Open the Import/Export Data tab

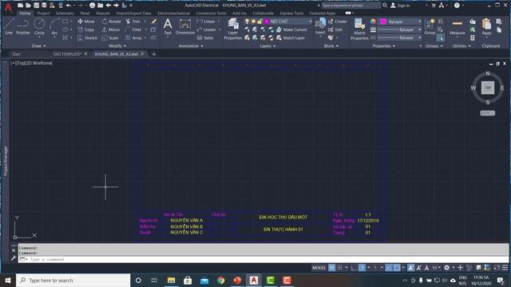[133, 14]
